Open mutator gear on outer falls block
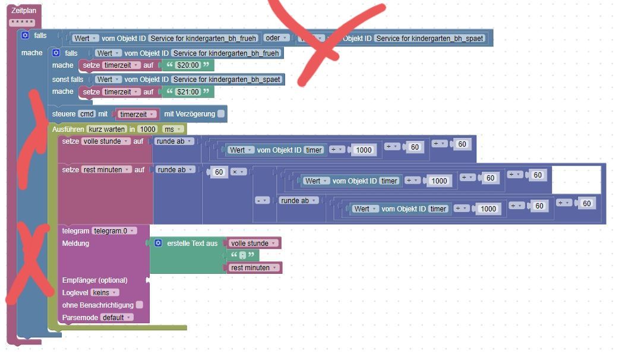The image size is (619, 354). [x=26, y=35]
